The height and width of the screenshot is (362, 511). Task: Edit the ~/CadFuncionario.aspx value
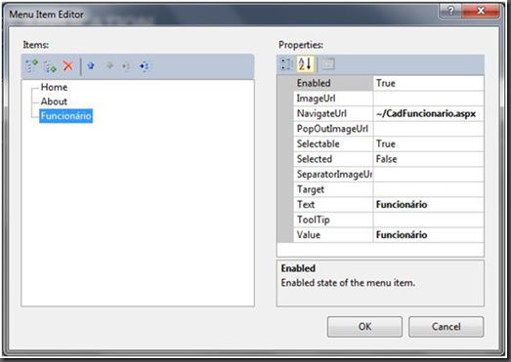point(428,113)
